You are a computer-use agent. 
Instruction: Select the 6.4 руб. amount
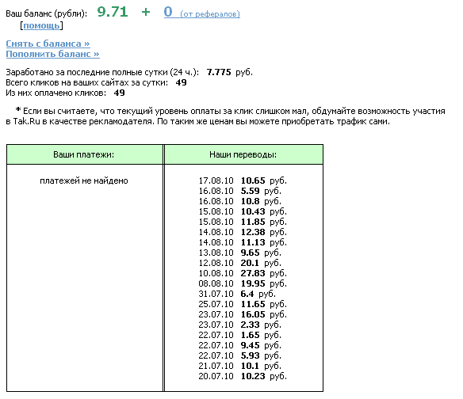pyautogui.click(x=258, y=294)
